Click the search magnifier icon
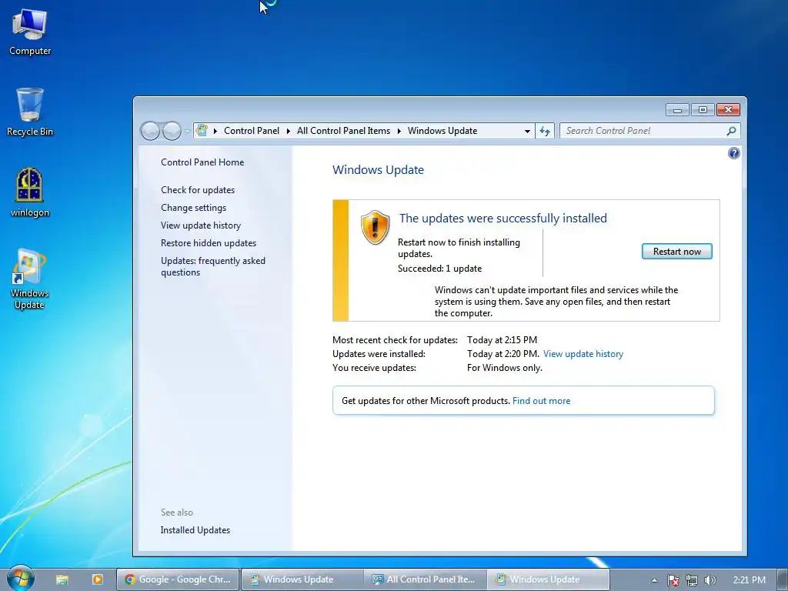The width and height of the screenshot is (788, 591). pyautogui.click(x=731, y=131)
